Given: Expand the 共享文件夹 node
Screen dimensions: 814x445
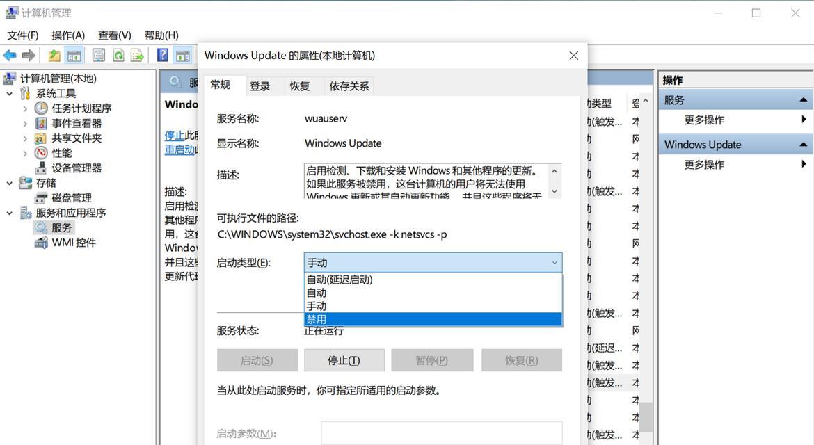Looking at the screenshot, I should click(x=25, y=138).
